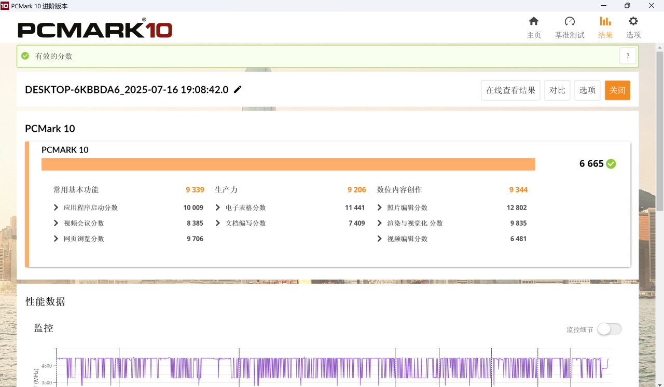Click the 有效的分数 banner text
This screenshot has height=387, width=664.
coord(54,56)
